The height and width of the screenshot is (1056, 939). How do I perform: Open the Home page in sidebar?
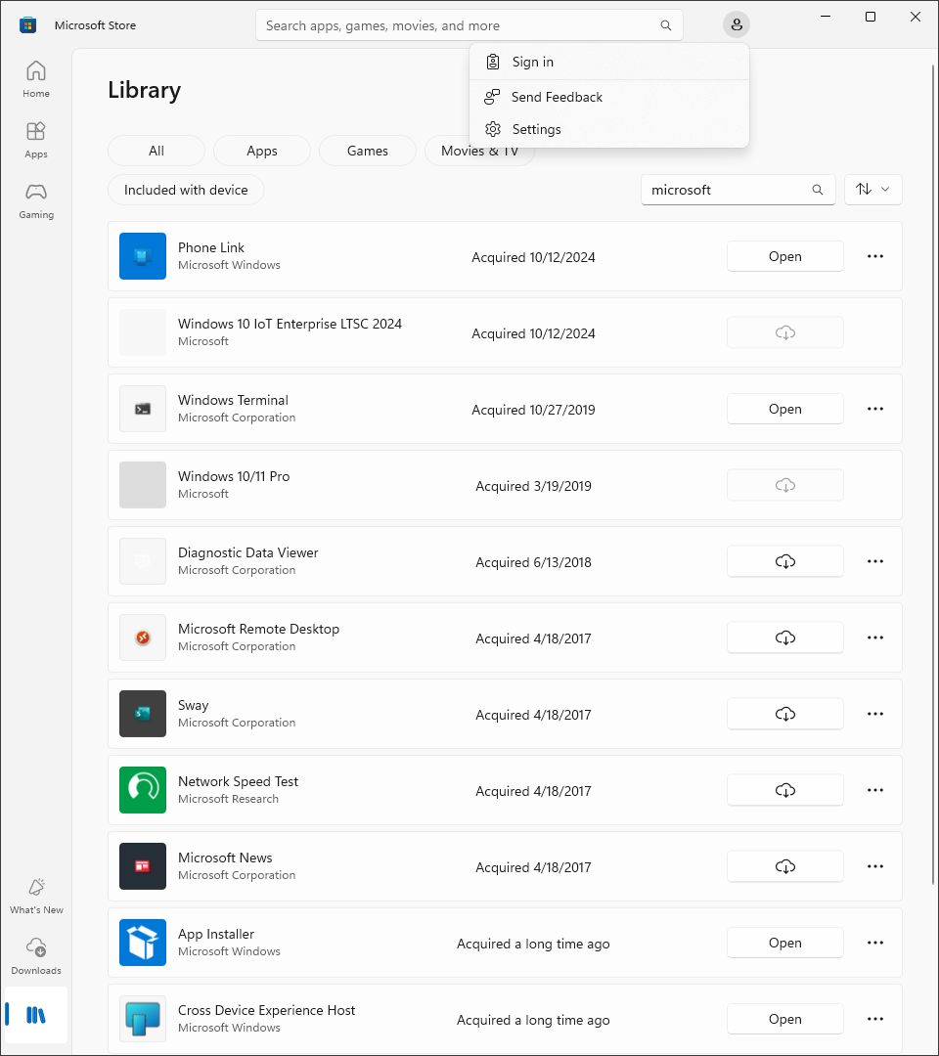tap(35, 79)
